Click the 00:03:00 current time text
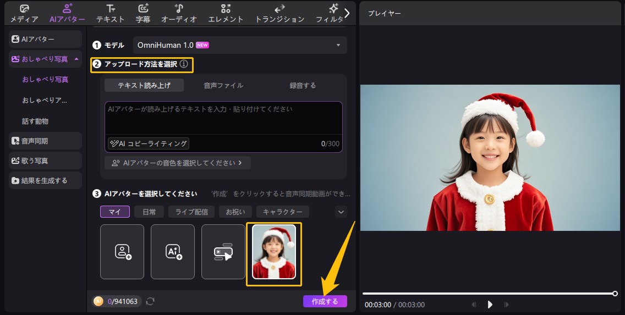Viewport: 625px width, 315px height. 378,305
